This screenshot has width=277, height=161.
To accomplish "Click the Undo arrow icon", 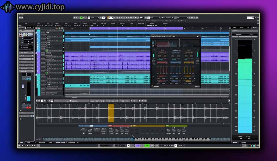I will click(20, 18).
